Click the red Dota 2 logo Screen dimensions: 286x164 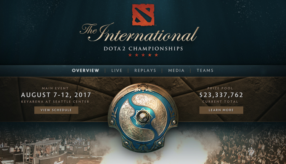tap(143, 15)
